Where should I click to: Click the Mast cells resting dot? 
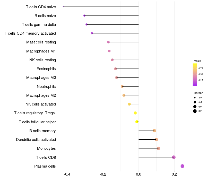point(108,42)
